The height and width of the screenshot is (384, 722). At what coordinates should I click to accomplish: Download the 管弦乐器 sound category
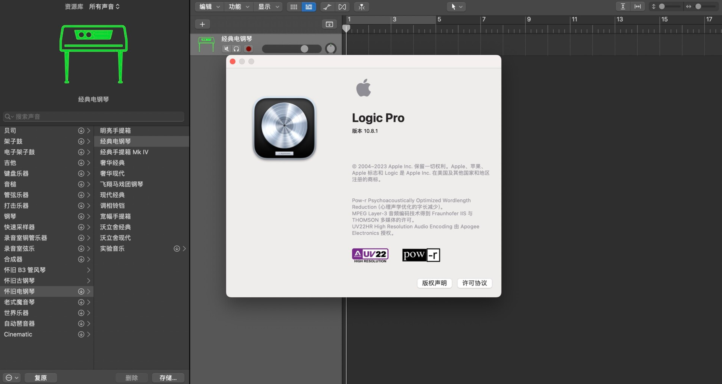tap(81, 195)
